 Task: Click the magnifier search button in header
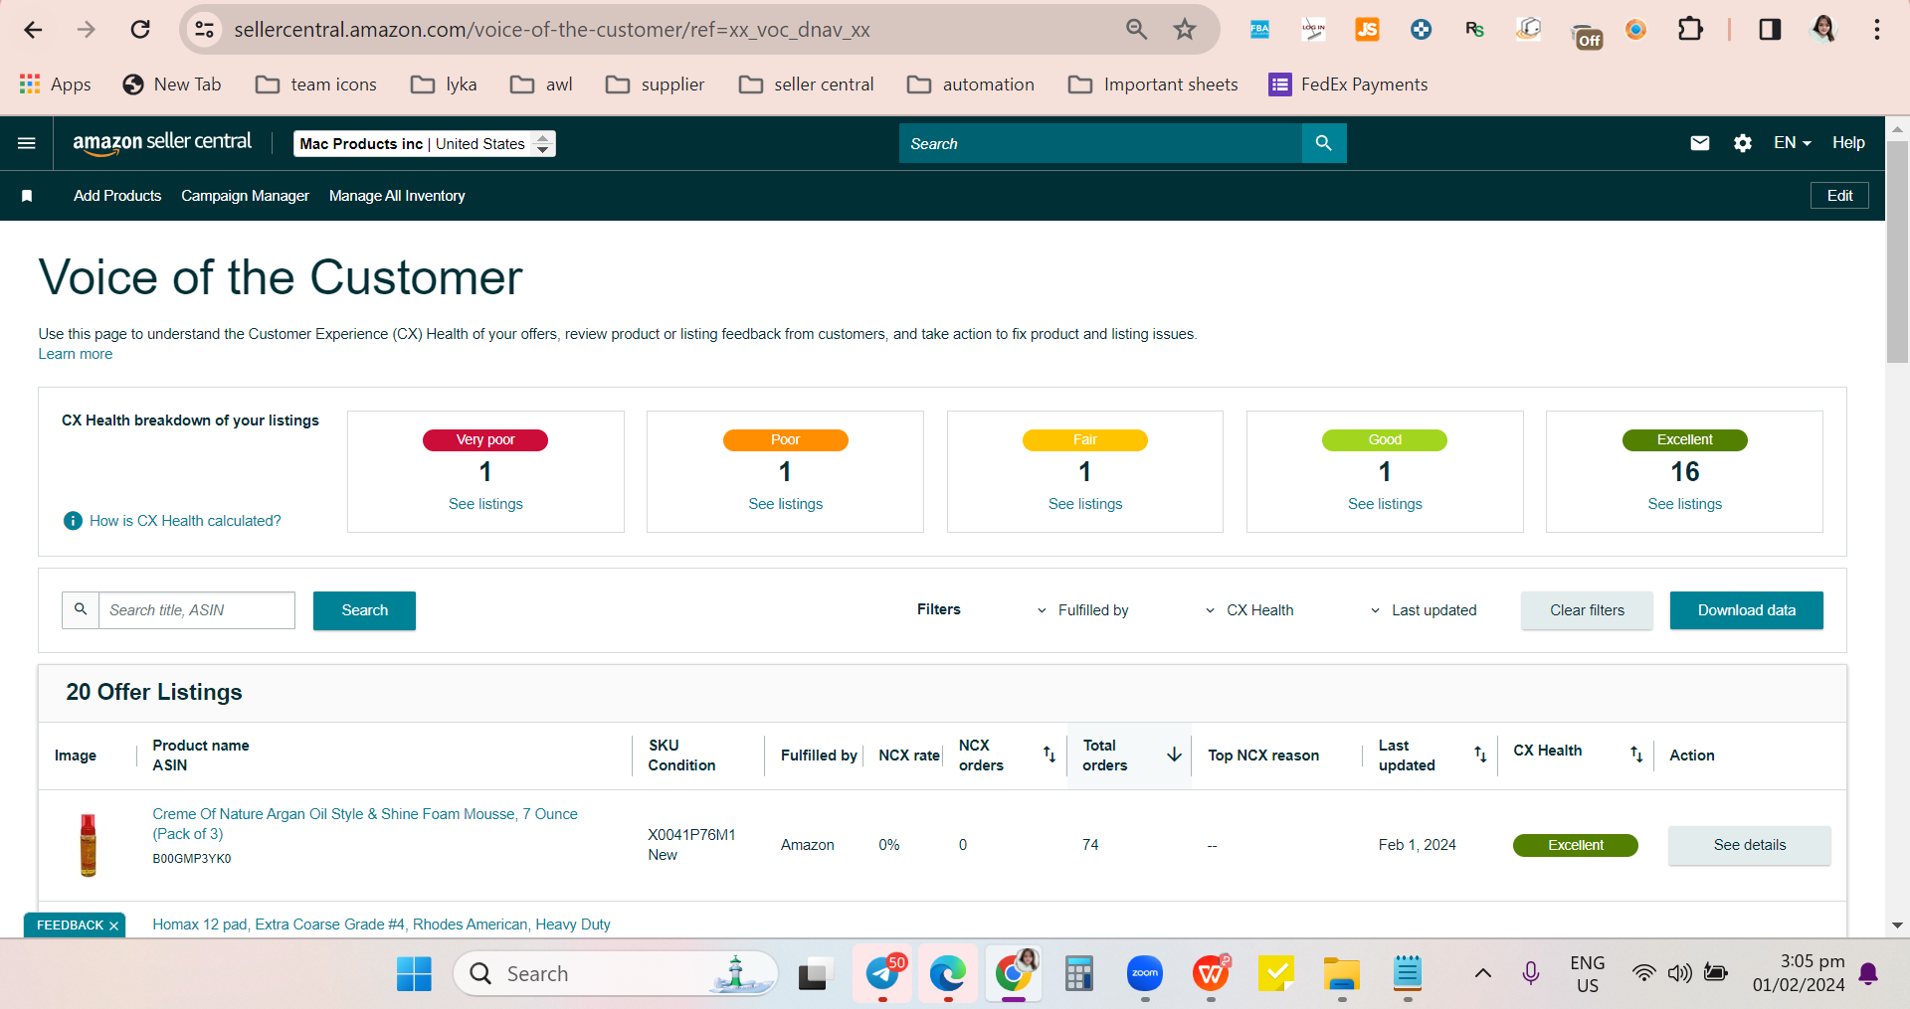(x=1323, y=143)
